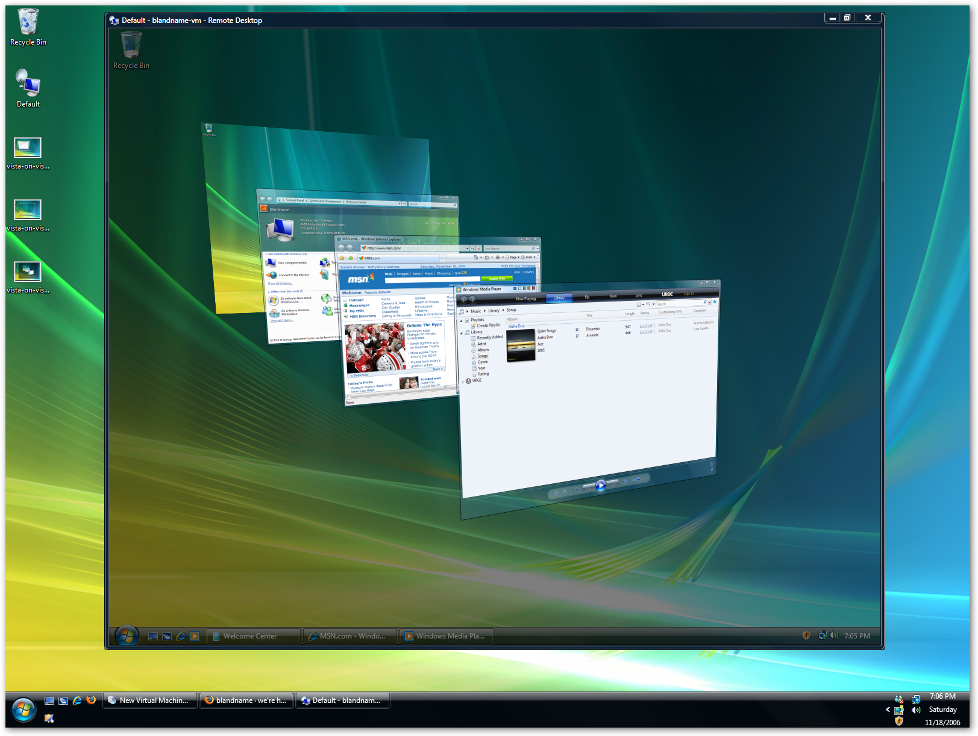The height and width of the screenshot is (736, 978).
Task: Click Windows Media Pla... remote taskbar button
Action: coord(447,636)
